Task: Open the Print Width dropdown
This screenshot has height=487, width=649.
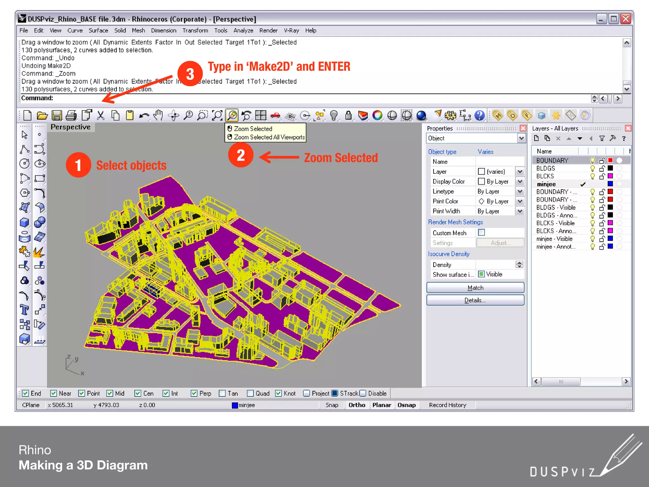Action: [520, 211]
